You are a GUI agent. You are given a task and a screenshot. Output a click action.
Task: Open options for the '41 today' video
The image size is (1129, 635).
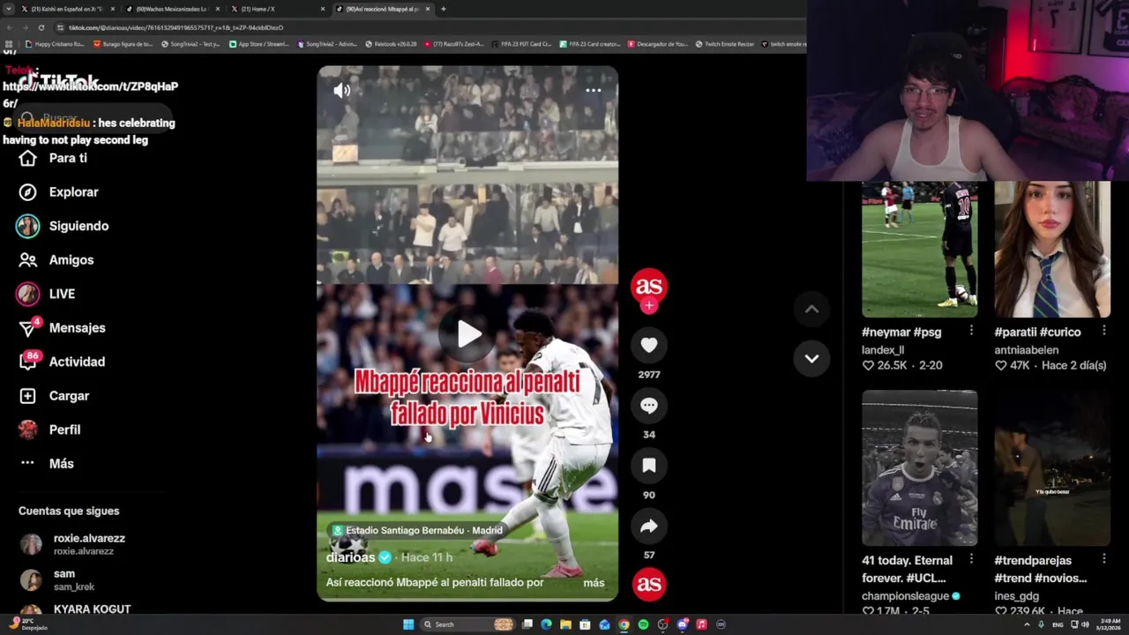(x=971, y=559)
